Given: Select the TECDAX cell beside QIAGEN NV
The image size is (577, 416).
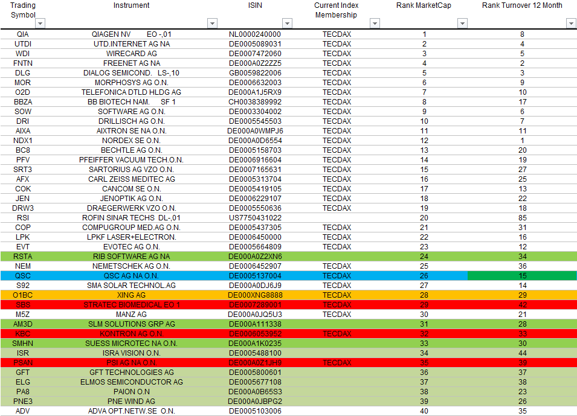Looking at the screenshot, I should pos(336,34).
